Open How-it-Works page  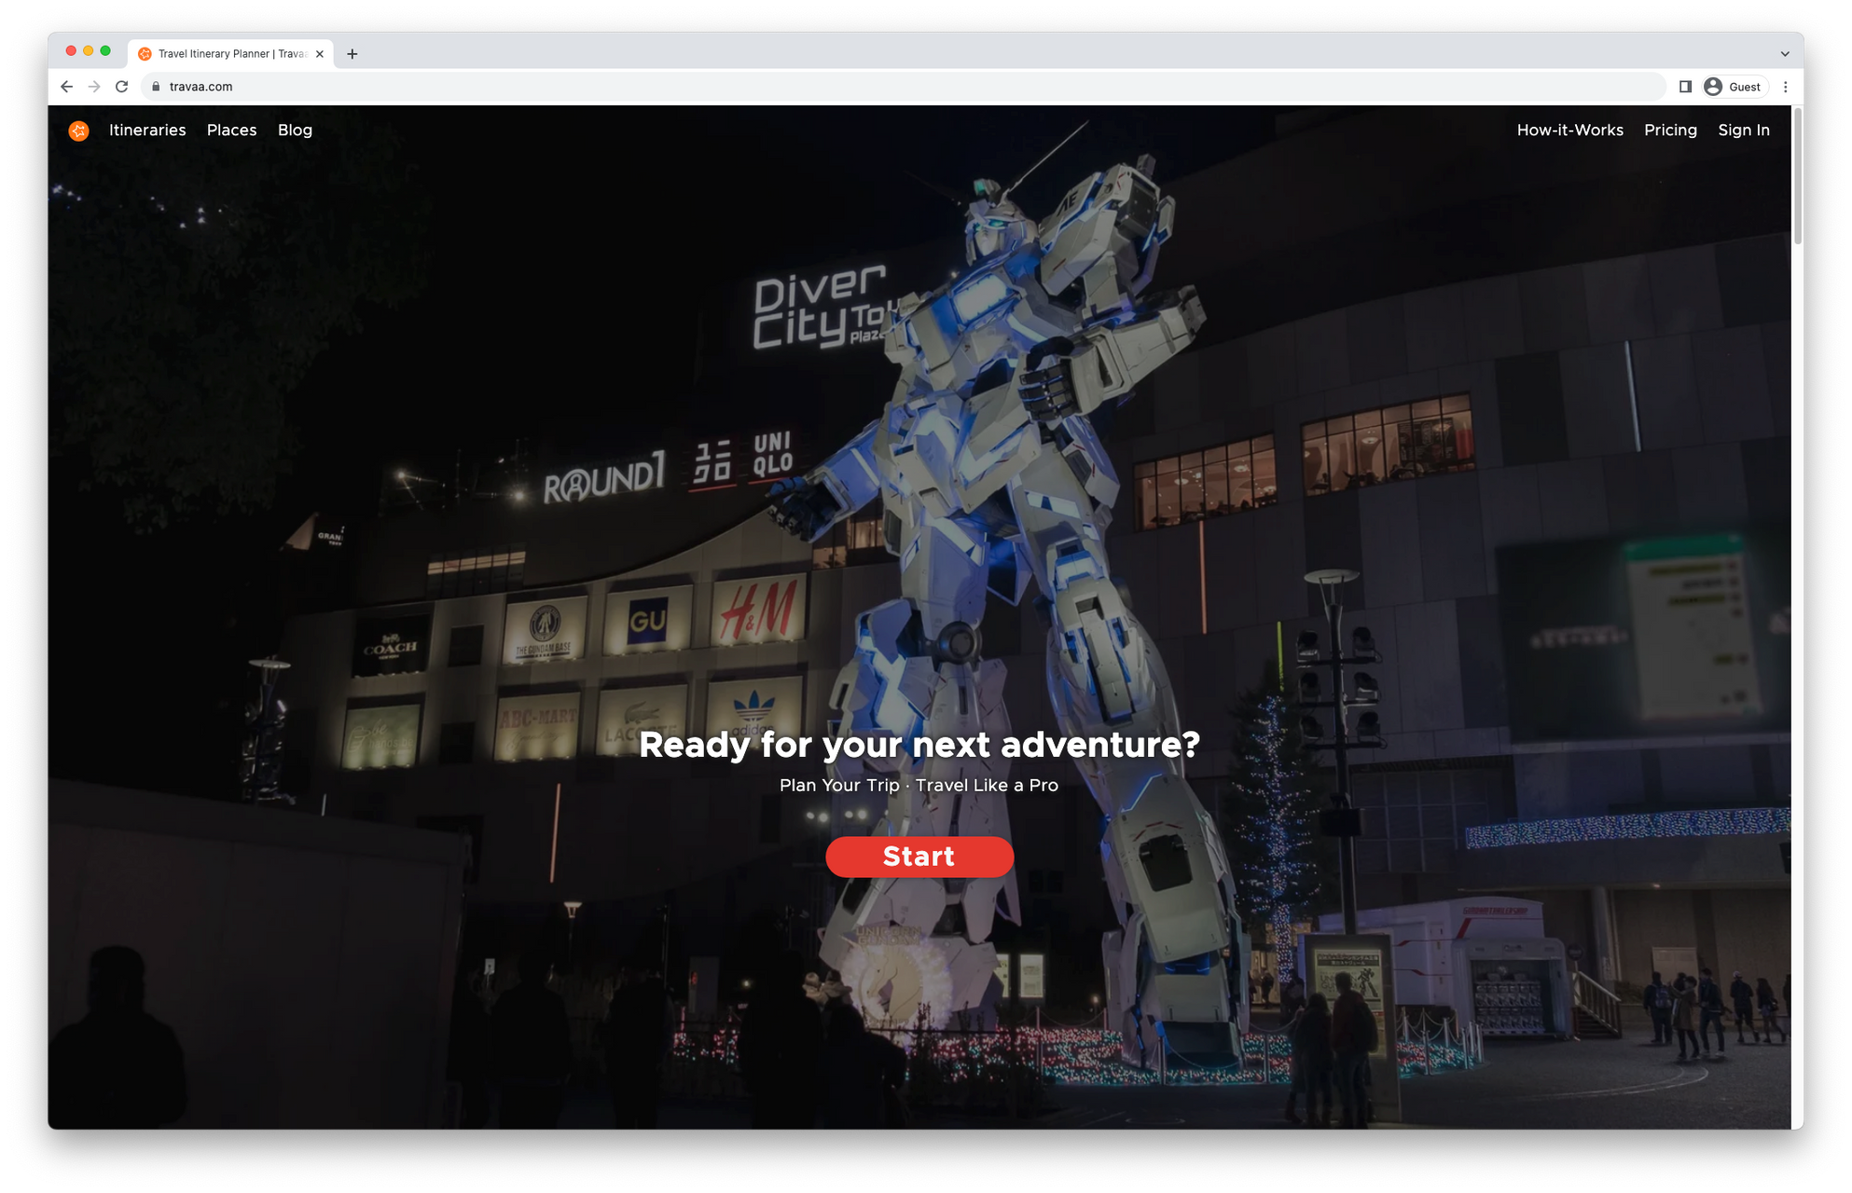pyautogui.click(x=1569, y=130)
